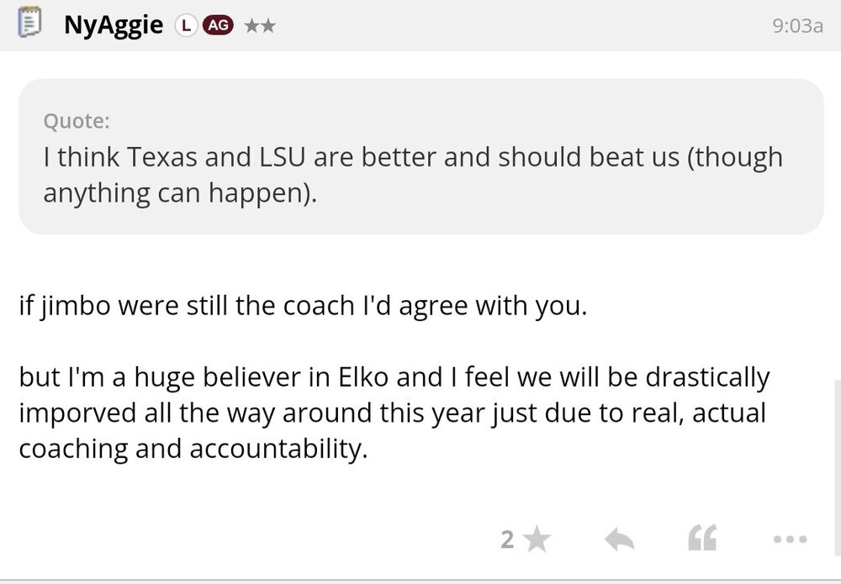Star this post by NyAggie

coord(536,539)
